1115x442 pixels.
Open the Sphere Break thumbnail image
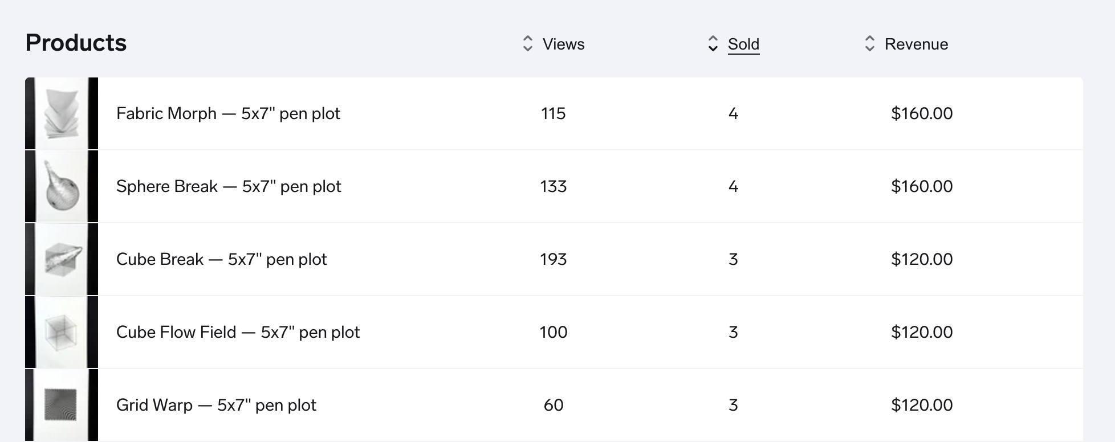62,186
